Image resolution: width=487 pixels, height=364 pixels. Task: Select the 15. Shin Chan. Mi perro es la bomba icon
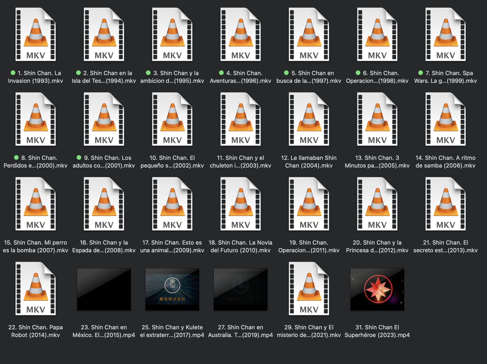(35, 204)
